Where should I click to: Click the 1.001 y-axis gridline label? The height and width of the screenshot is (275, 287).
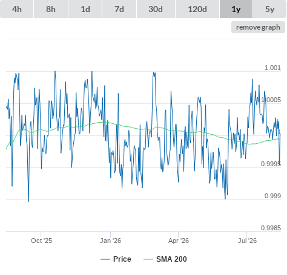coord(272,68)
